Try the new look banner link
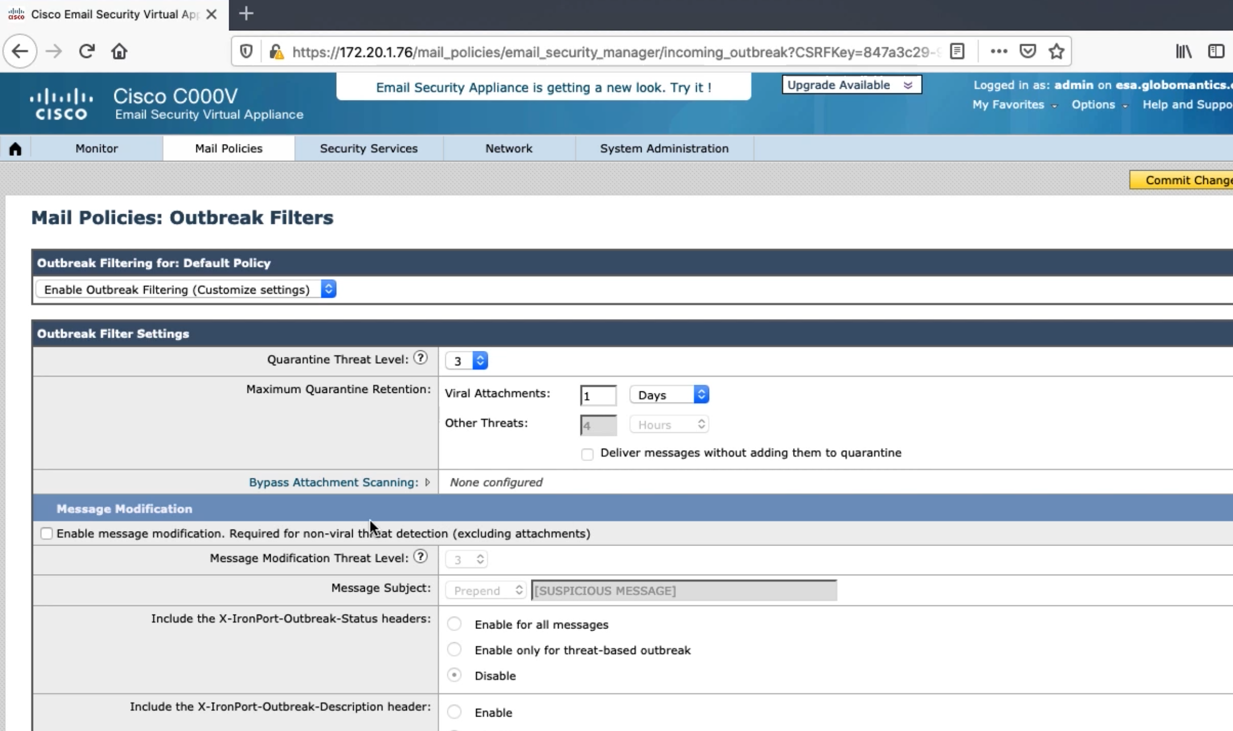1233x731 pixels. point(544,87)
